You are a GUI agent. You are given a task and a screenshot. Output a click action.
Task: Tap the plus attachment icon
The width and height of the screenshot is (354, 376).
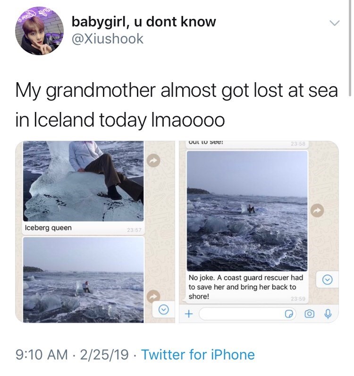pyautogui.click(x=189, y=314)
